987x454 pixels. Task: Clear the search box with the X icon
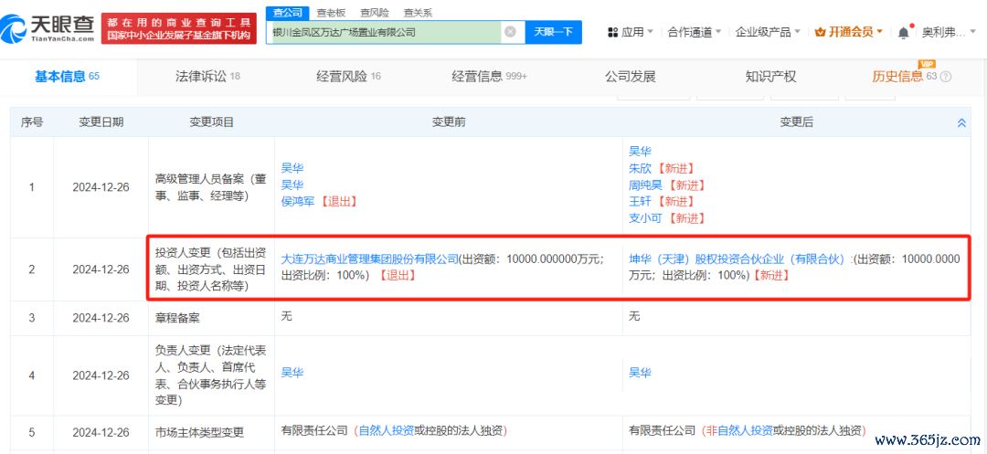pos(511,31)
